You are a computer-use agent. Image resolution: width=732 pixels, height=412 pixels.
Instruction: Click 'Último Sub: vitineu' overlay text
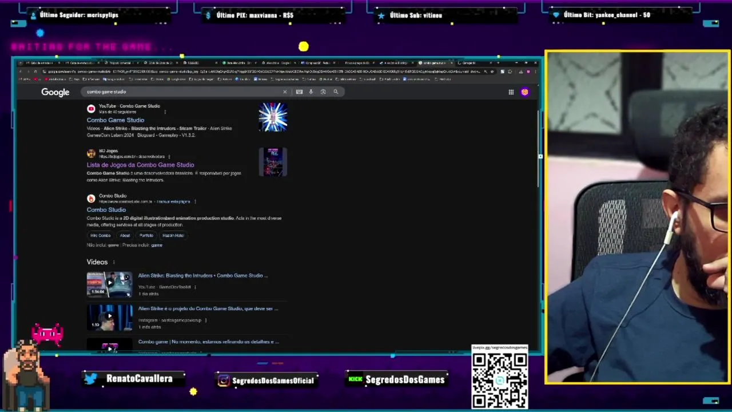coord(416,15)
